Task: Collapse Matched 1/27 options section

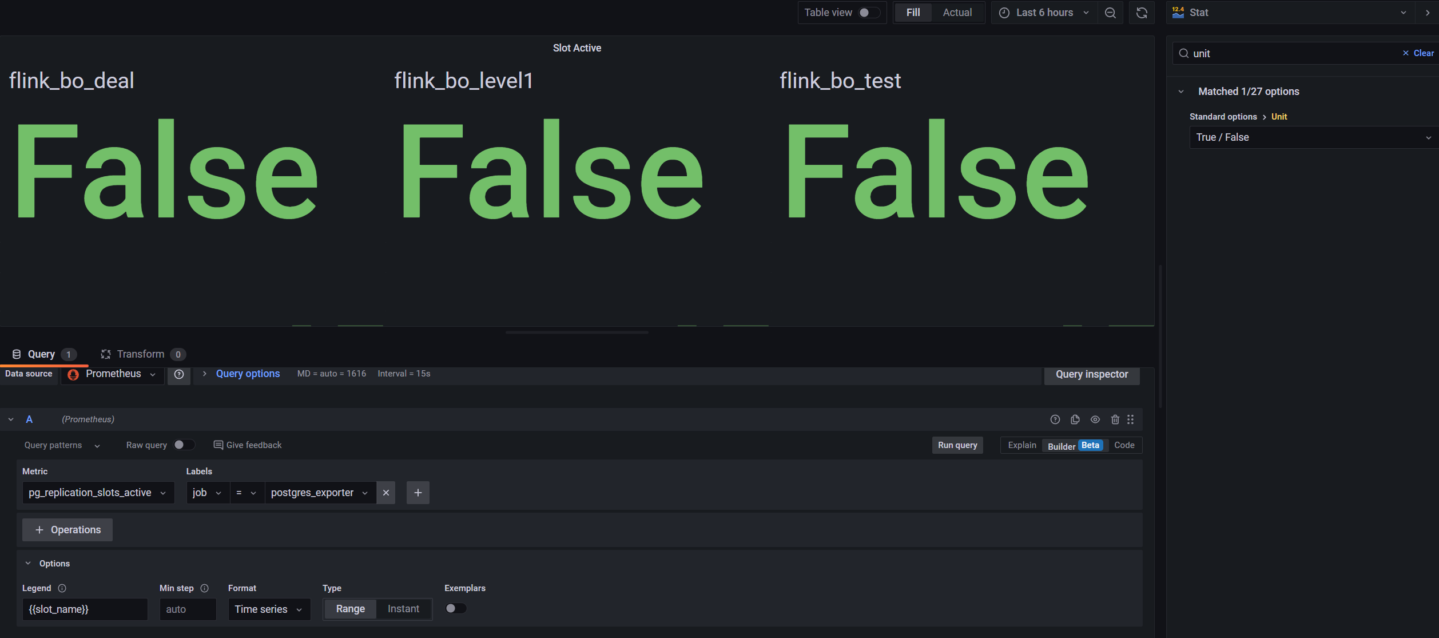Action: 1181,91
